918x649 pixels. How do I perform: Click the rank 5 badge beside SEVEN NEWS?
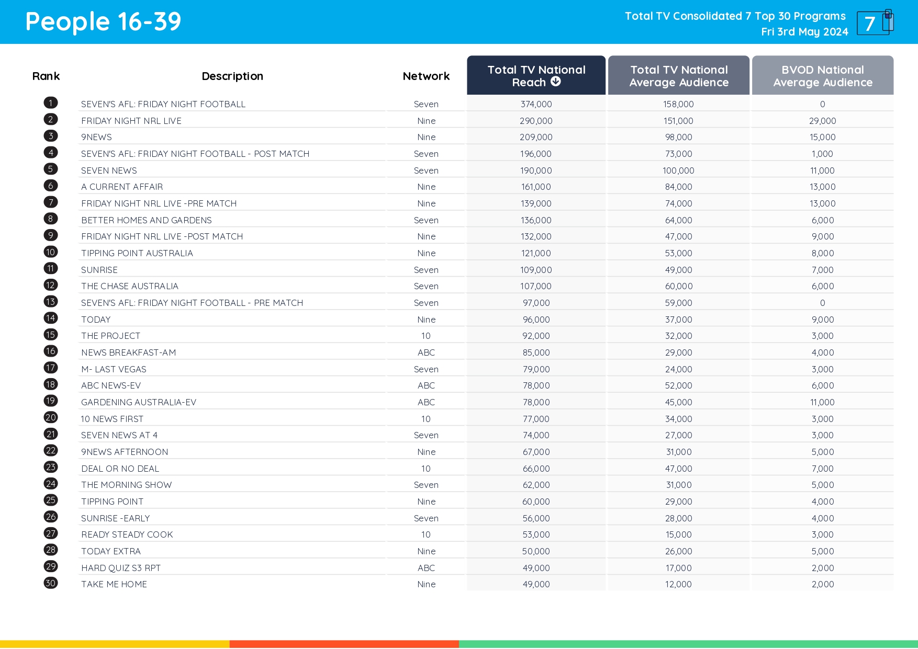[50, 169]
